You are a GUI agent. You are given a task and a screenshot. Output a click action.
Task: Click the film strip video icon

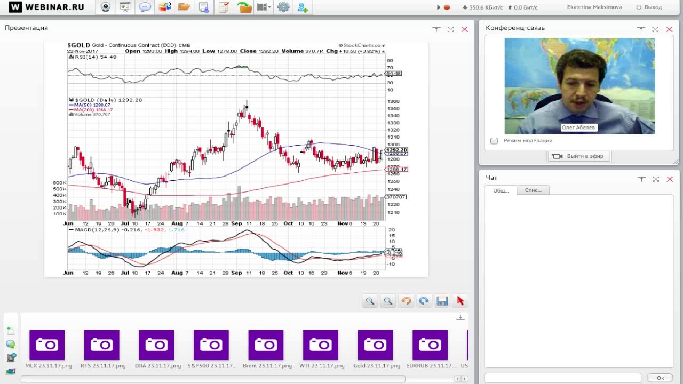click(x=10, y=357)
